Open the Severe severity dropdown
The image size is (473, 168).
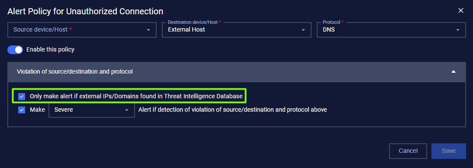(92, 110)
